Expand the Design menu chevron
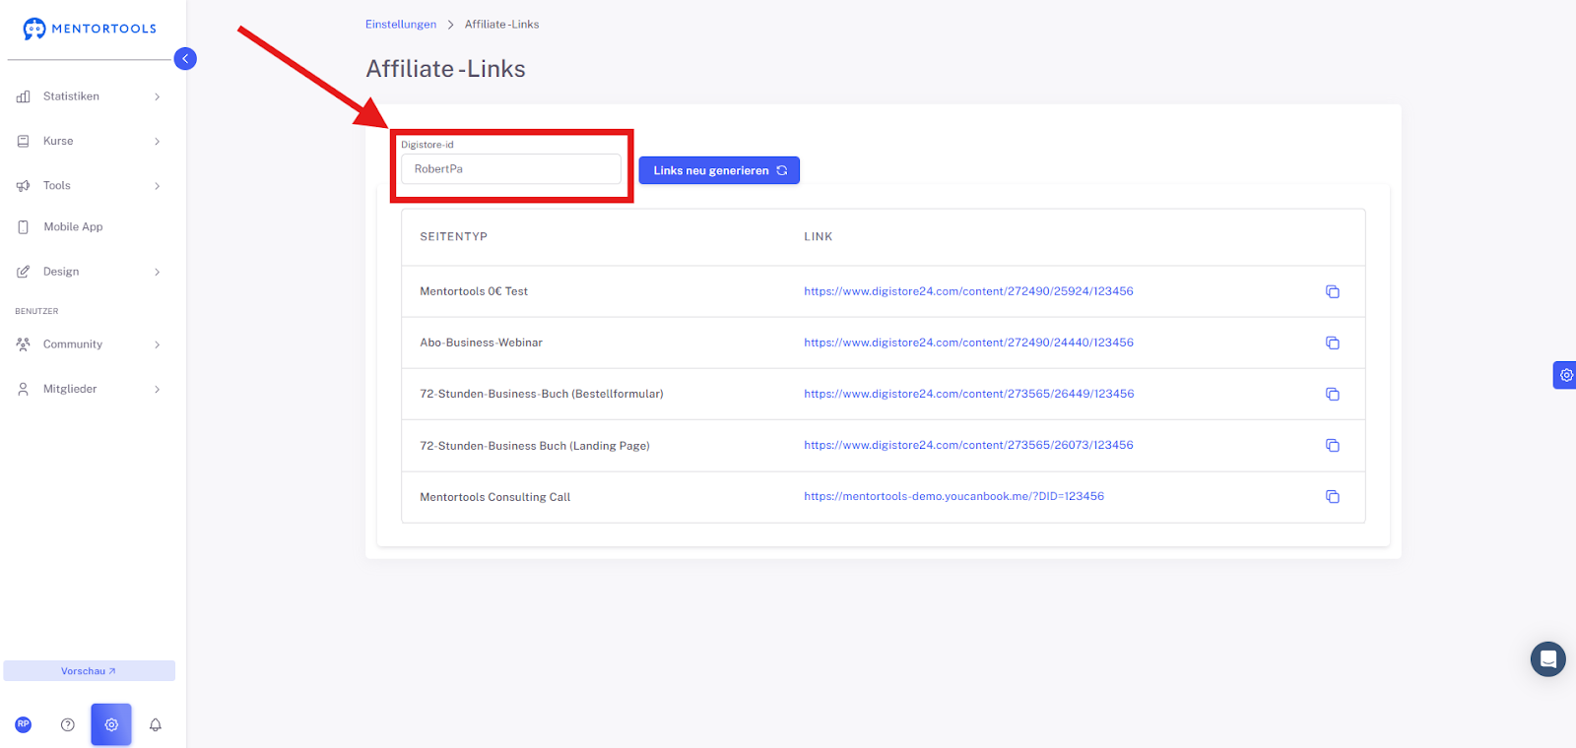 tap(158, 272)
